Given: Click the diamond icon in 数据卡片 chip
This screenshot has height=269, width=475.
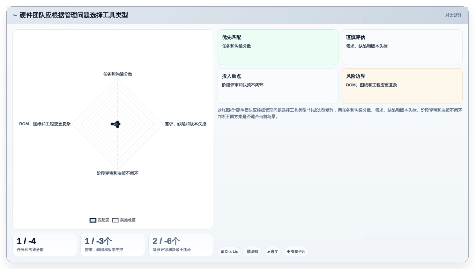Looking at the screenshot, I should (x=288, y=251).
